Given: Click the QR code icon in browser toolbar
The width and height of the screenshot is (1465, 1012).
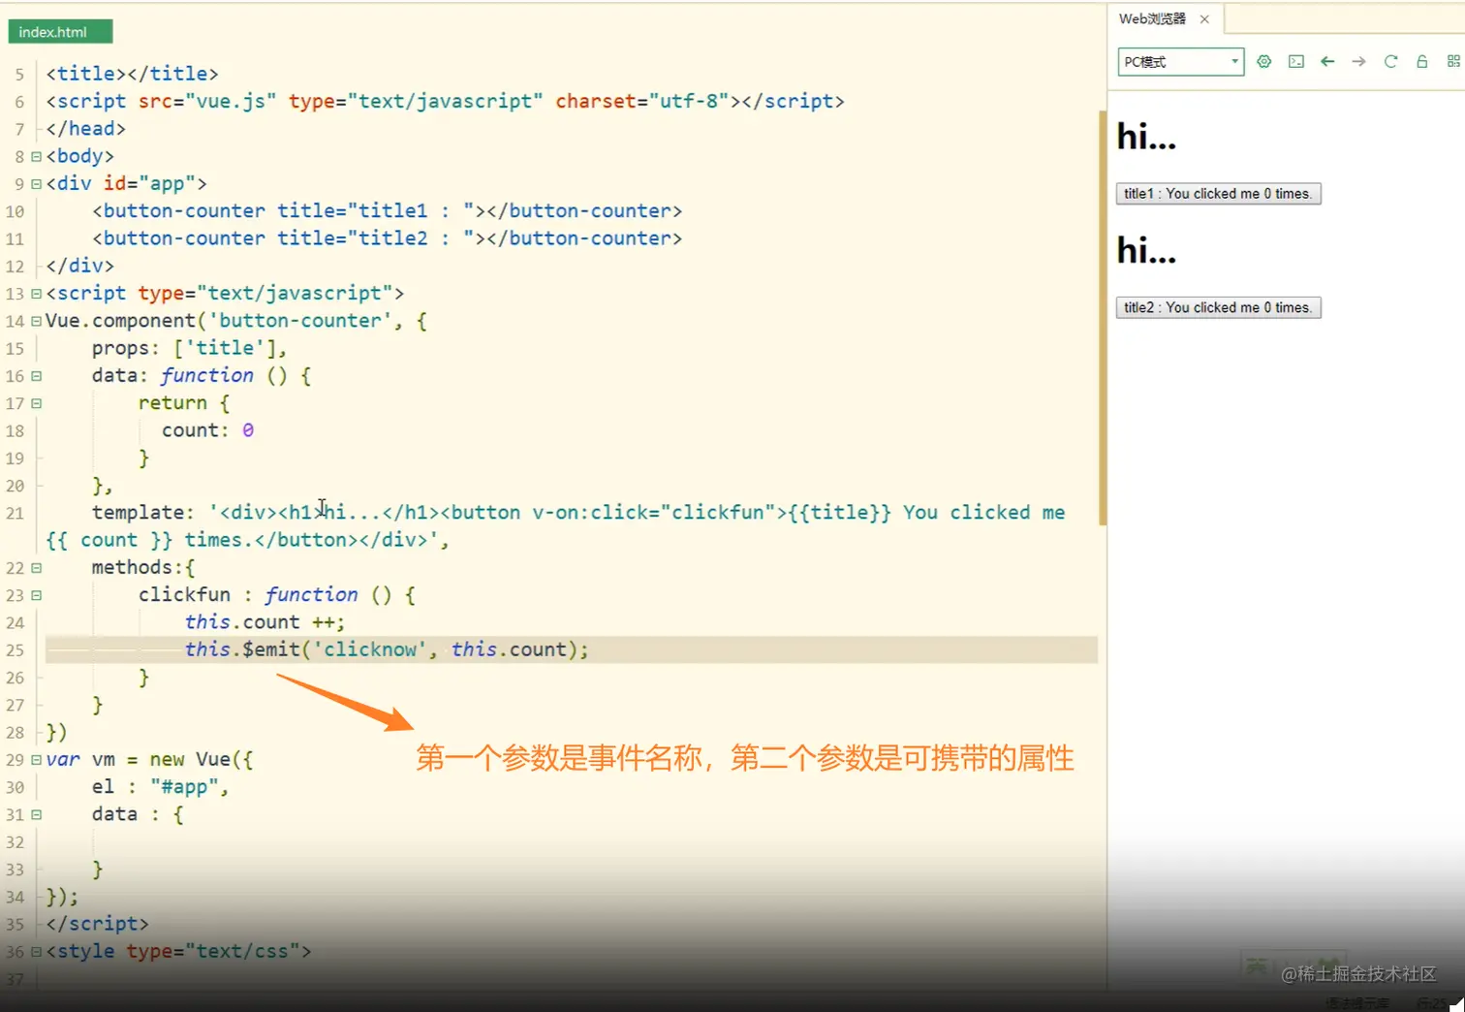Looking at the screenshot, I should (x=1453, y=62).
